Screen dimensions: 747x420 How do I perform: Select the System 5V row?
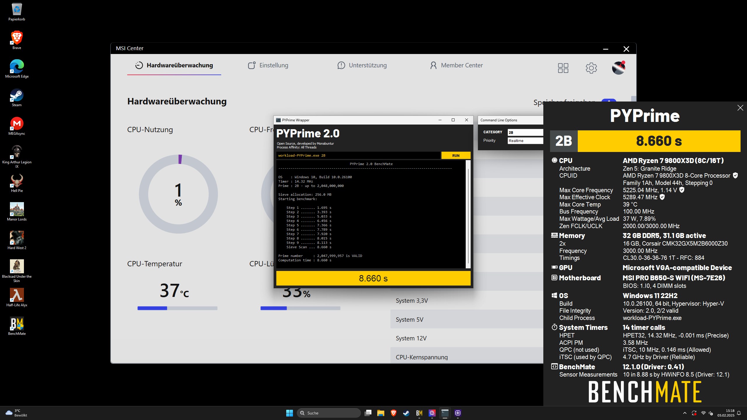467,320
